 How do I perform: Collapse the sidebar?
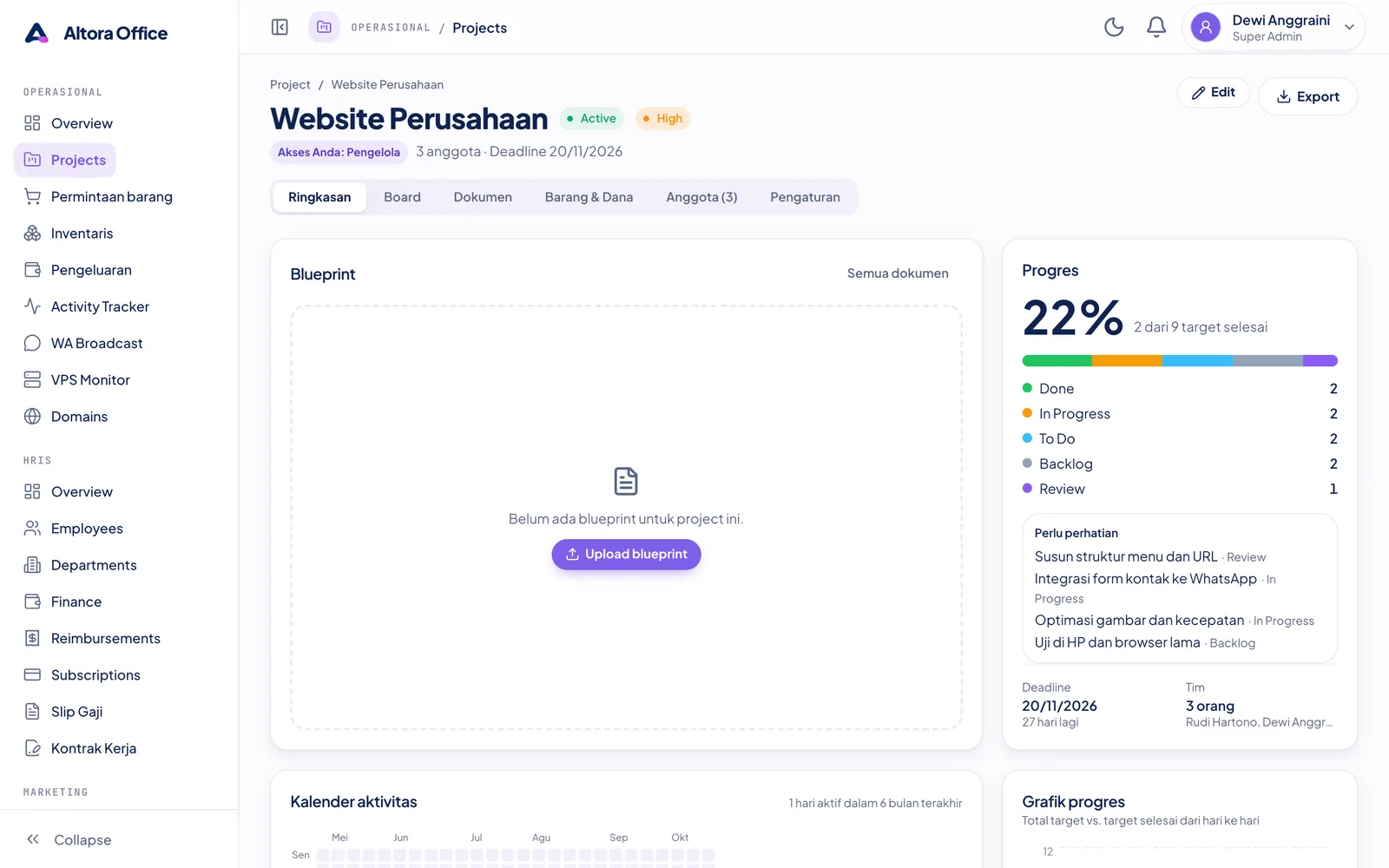click(x=68, y=839)
